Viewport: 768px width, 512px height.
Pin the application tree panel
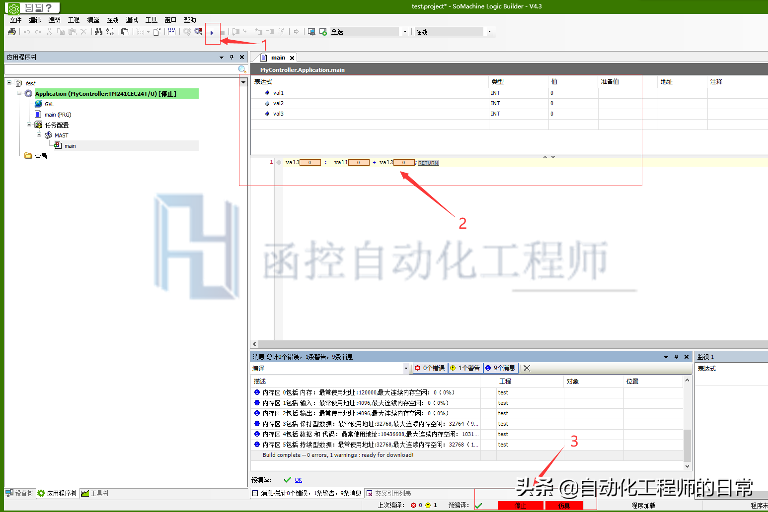coord(231,57)
